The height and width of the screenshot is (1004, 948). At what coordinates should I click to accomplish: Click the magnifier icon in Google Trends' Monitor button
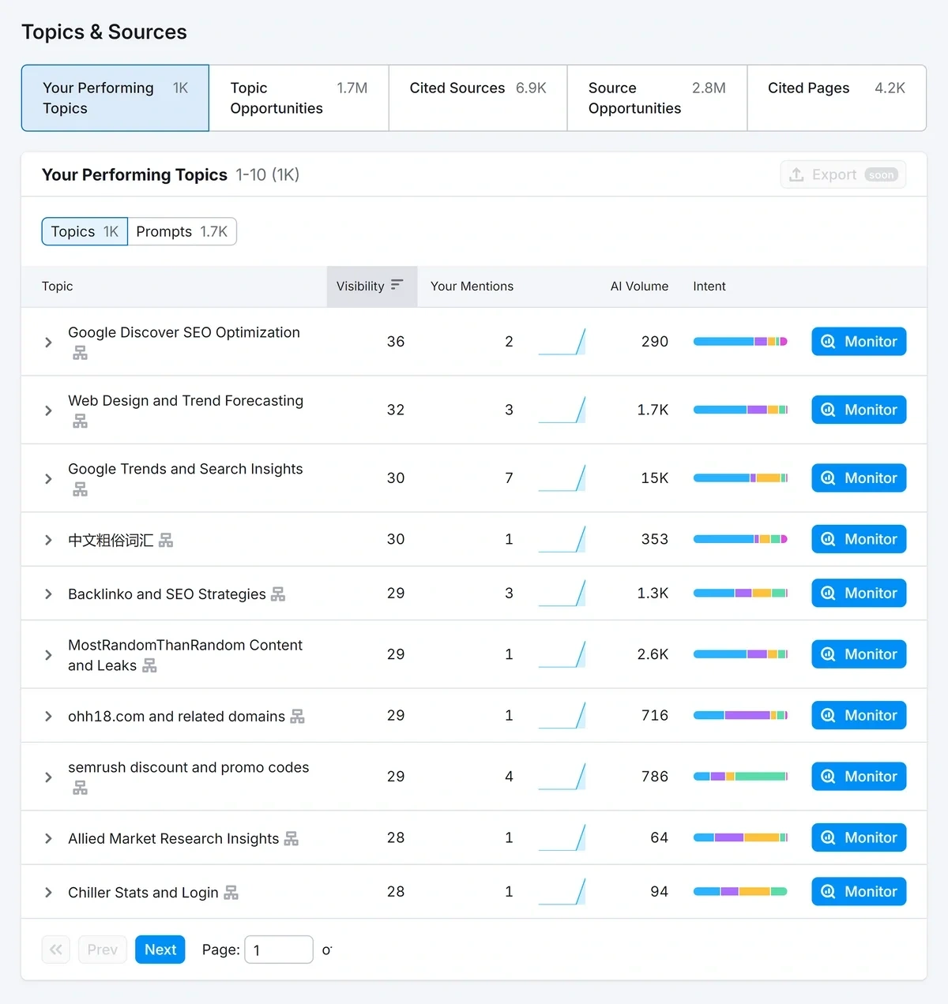pos(828,478)
